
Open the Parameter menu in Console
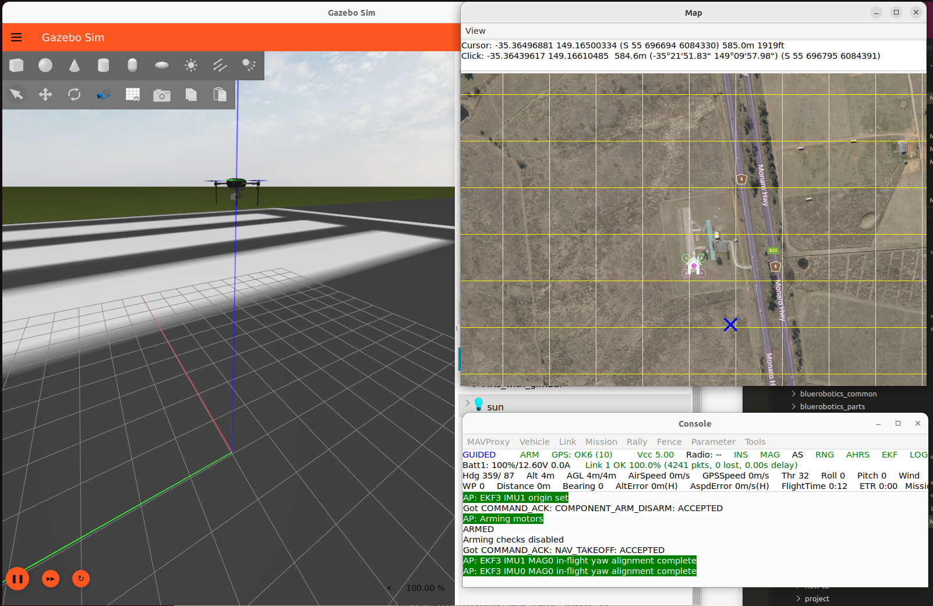click(x=713, y=442)
